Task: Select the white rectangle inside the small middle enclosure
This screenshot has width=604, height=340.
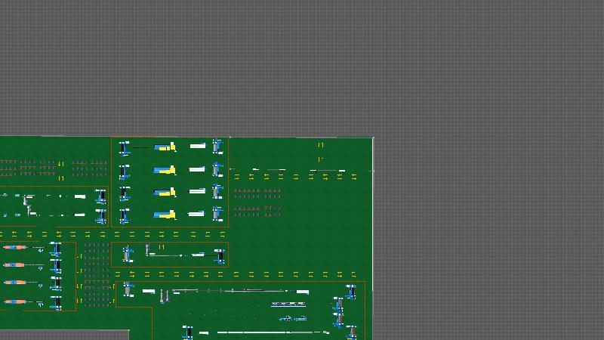Action: coord(198,255)
